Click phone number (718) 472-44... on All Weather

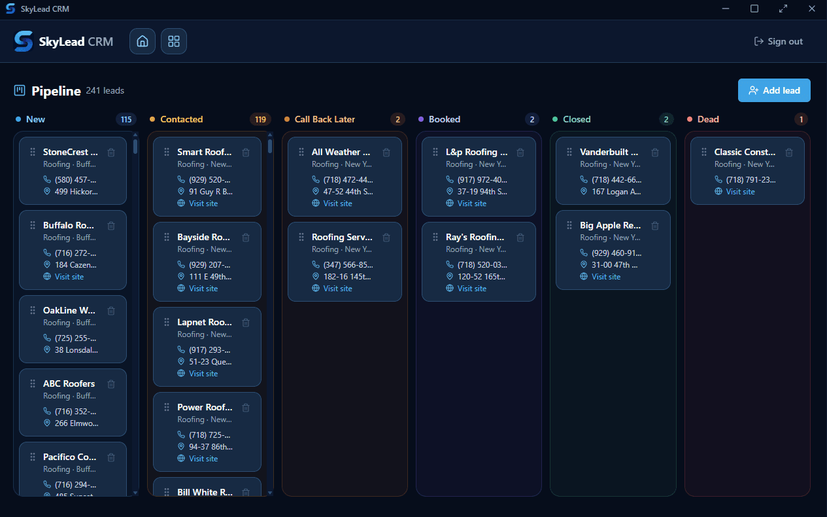click(x=348, y=180)
